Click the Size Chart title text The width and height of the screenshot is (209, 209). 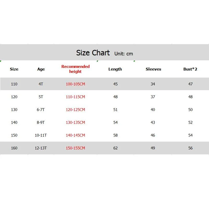point(93,53)
